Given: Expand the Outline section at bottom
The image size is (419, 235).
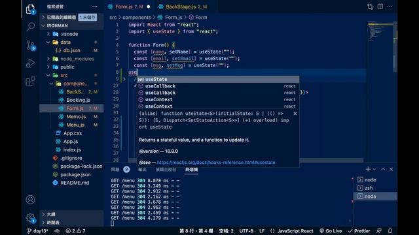Looking at the screenshot, I should coord(71,214).
